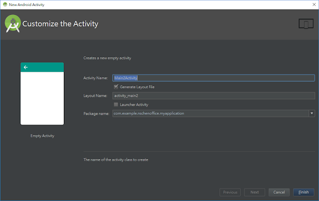Click the device form factor icon
Screen dimensions: 319x201
tap(306, 23)
